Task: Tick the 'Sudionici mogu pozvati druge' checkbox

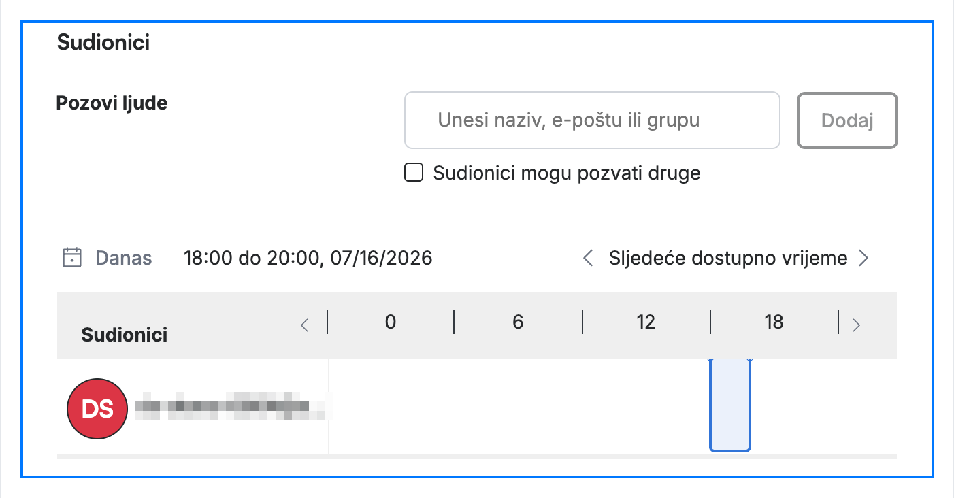Action: [x=414, y=173]
